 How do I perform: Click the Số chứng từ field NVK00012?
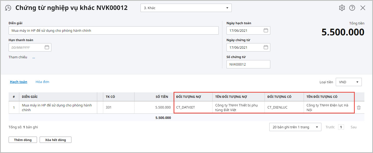coord(248,64)
